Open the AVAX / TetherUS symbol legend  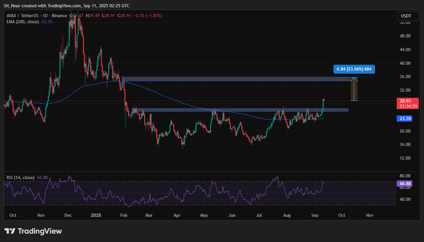(37, 16)
